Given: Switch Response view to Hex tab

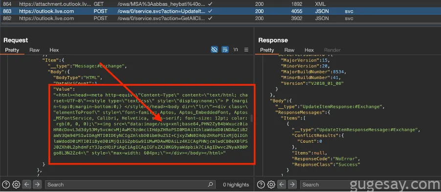Looking at the screenshot, I should (309, 50).
